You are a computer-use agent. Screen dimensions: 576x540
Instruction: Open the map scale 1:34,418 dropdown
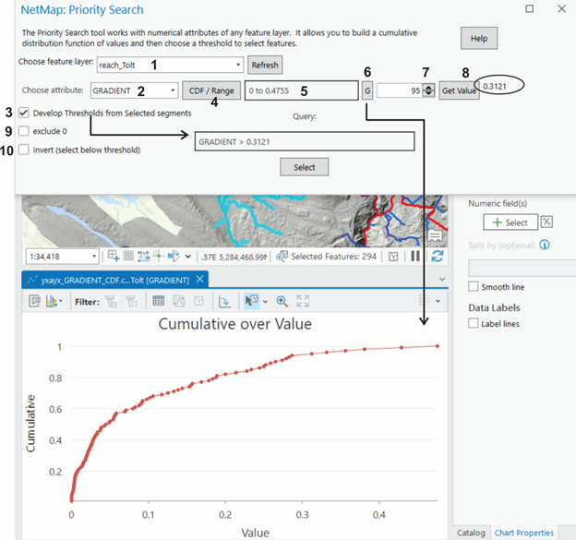94,256
